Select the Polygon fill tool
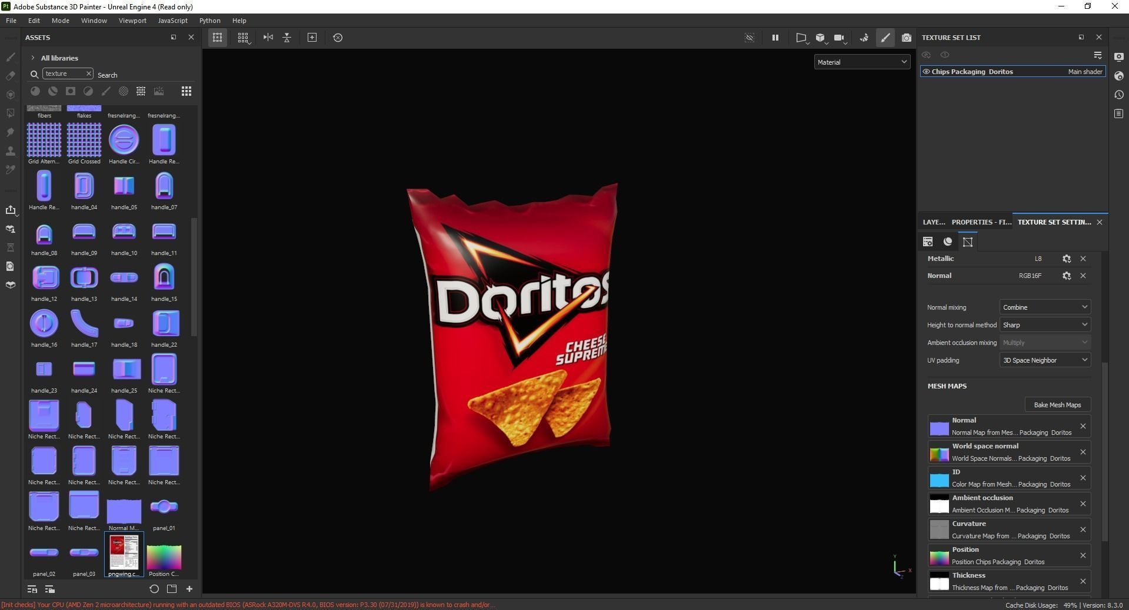The height and width of the screenshot is (610, 1129). (x=11, y=113)
